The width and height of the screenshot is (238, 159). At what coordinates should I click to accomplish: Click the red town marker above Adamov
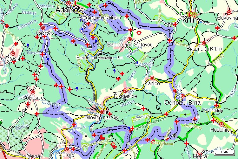[69, 3]
